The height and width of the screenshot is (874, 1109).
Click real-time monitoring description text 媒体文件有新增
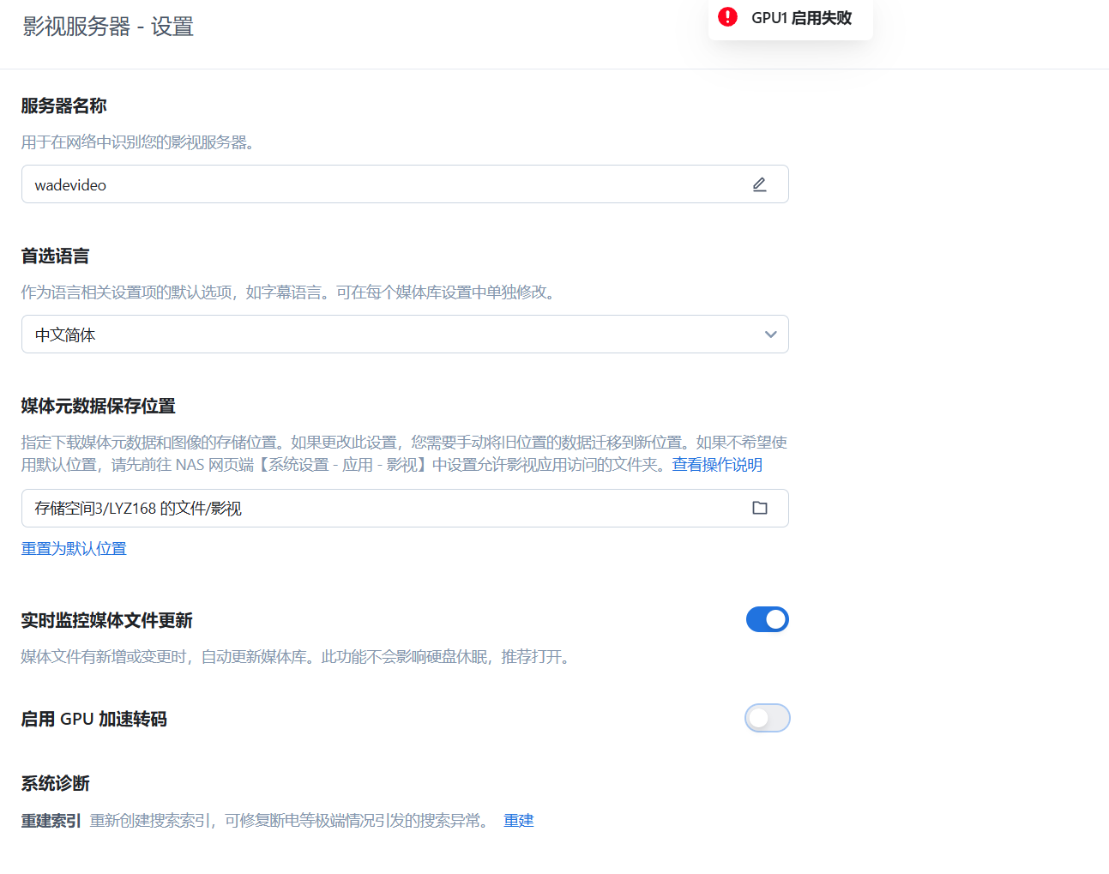pos(297,657)
